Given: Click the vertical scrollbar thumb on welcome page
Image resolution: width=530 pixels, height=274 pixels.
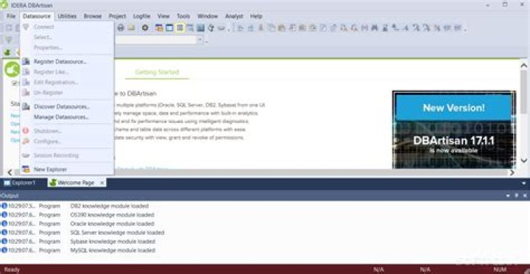Looking at the screenshot, I should 523,91.
